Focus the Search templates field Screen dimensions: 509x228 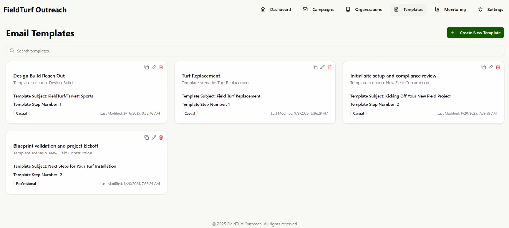[255, 51]
